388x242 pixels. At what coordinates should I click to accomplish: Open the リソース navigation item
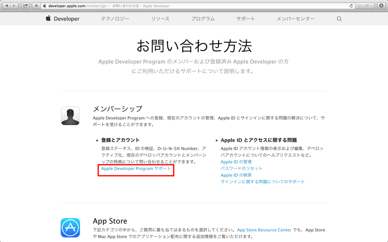coord(160,19)
